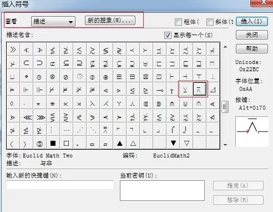The width and height of the screenshot is (273, 212).
Task: Toggle the 粗体 bold checkbox
Action: (178, 22)
